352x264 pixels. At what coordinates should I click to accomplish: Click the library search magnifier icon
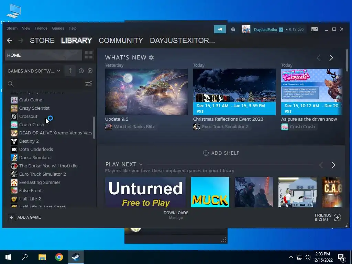click(x=11, y=84)
